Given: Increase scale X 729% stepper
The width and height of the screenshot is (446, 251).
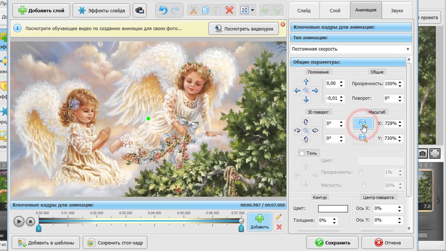Looking at the screenshot, I should [x=400, y=122].
